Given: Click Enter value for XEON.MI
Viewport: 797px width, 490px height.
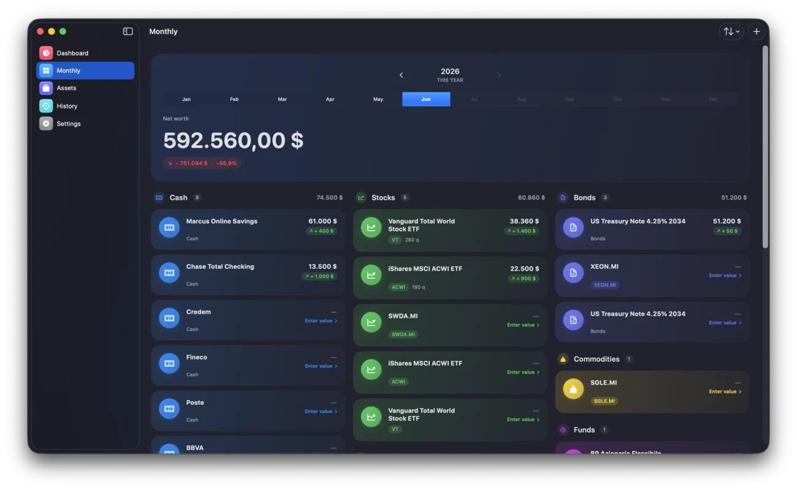Looking at the screenshot, I should point(725,276).
